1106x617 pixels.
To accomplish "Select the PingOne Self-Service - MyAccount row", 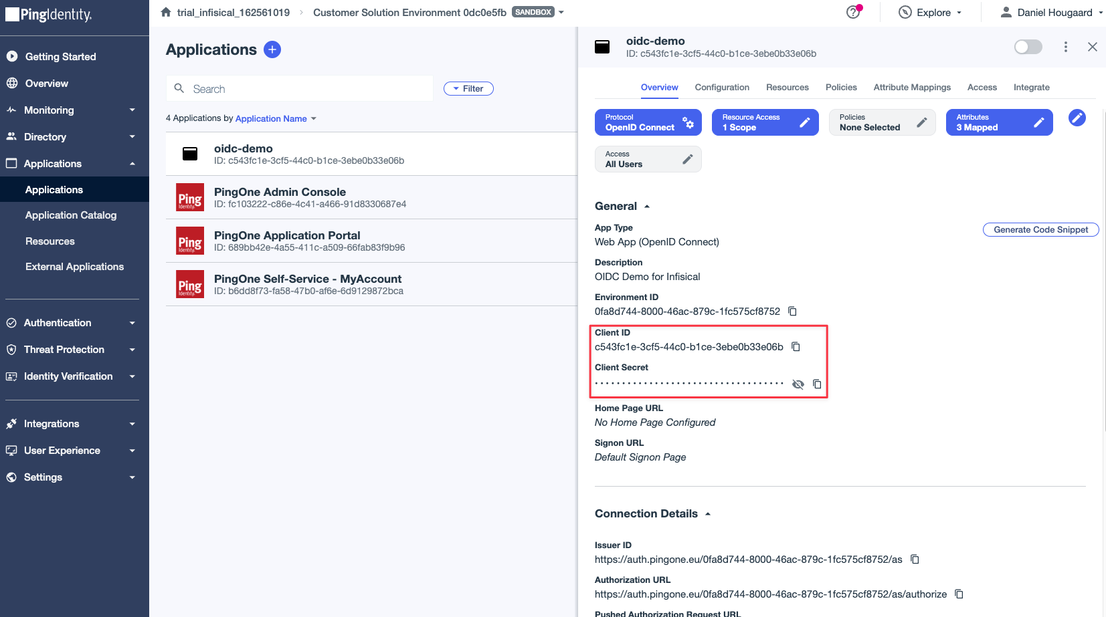I will 371,284.
